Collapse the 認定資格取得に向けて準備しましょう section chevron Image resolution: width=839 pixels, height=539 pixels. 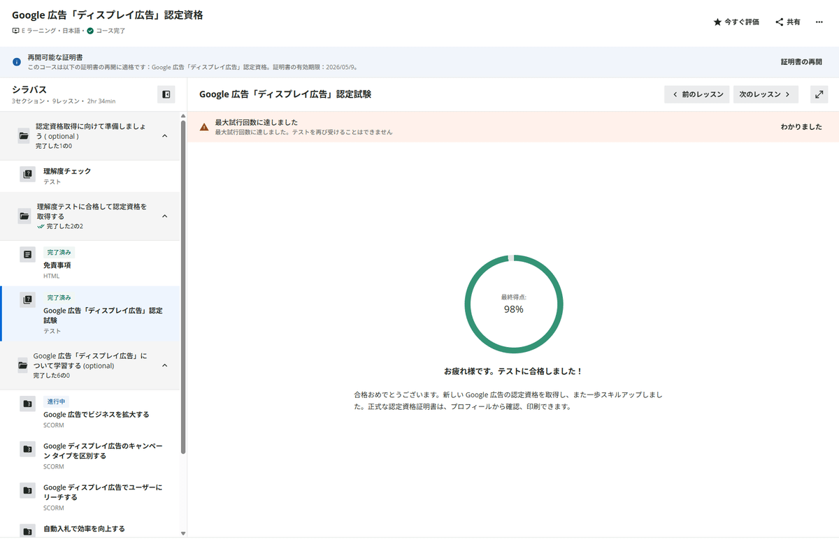(x=165, y=135)
